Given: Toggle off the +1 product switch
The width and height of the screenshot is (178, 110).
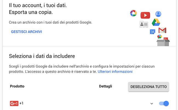Looking at the screenshot, I should [164, 103].
